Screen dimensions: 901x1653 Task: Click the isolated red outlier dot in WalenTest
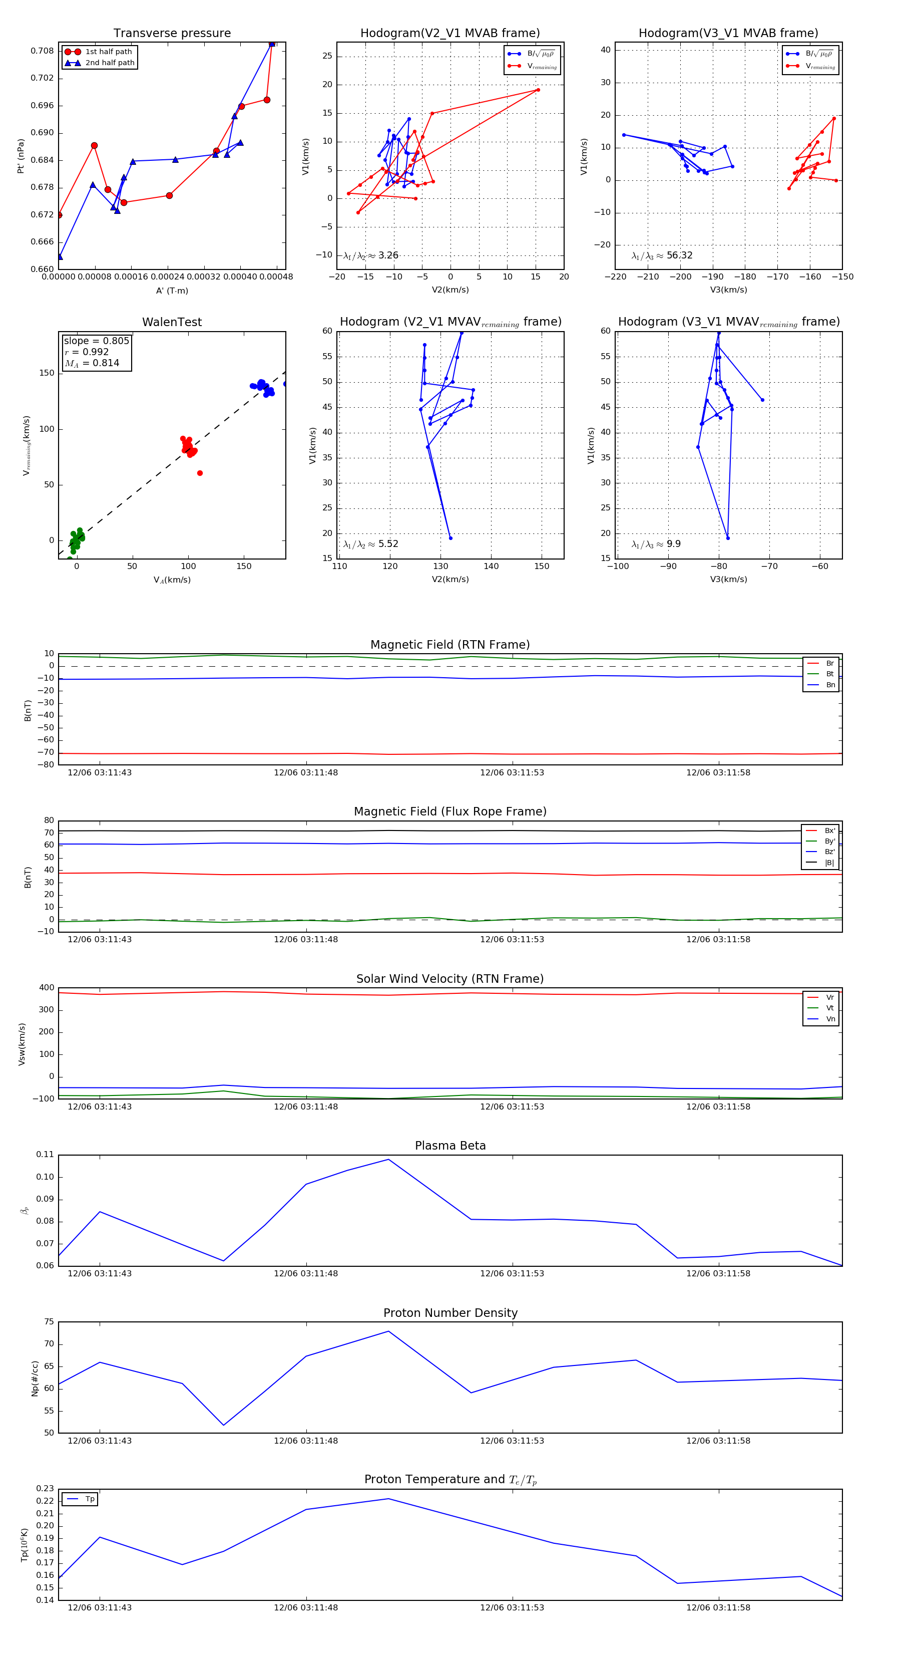tap(200, 473)
